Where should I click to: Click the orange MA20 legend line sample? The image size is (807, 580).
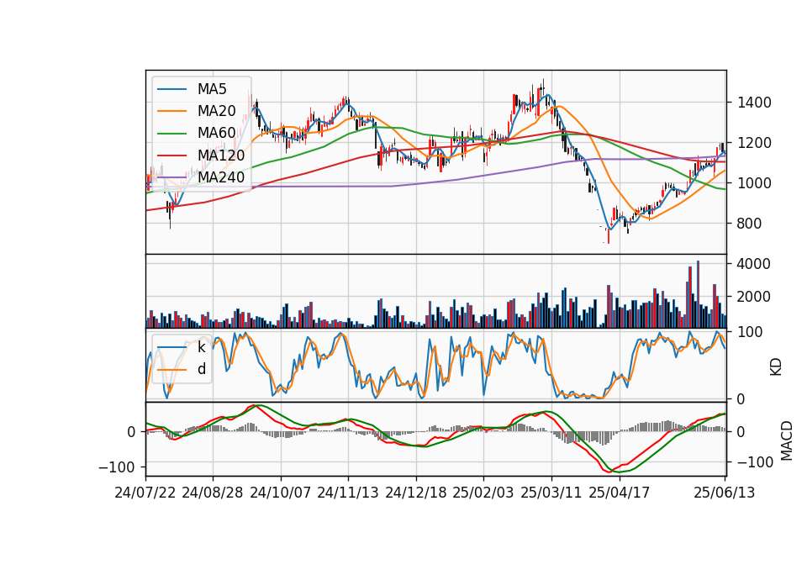click(x=171, y=111)
